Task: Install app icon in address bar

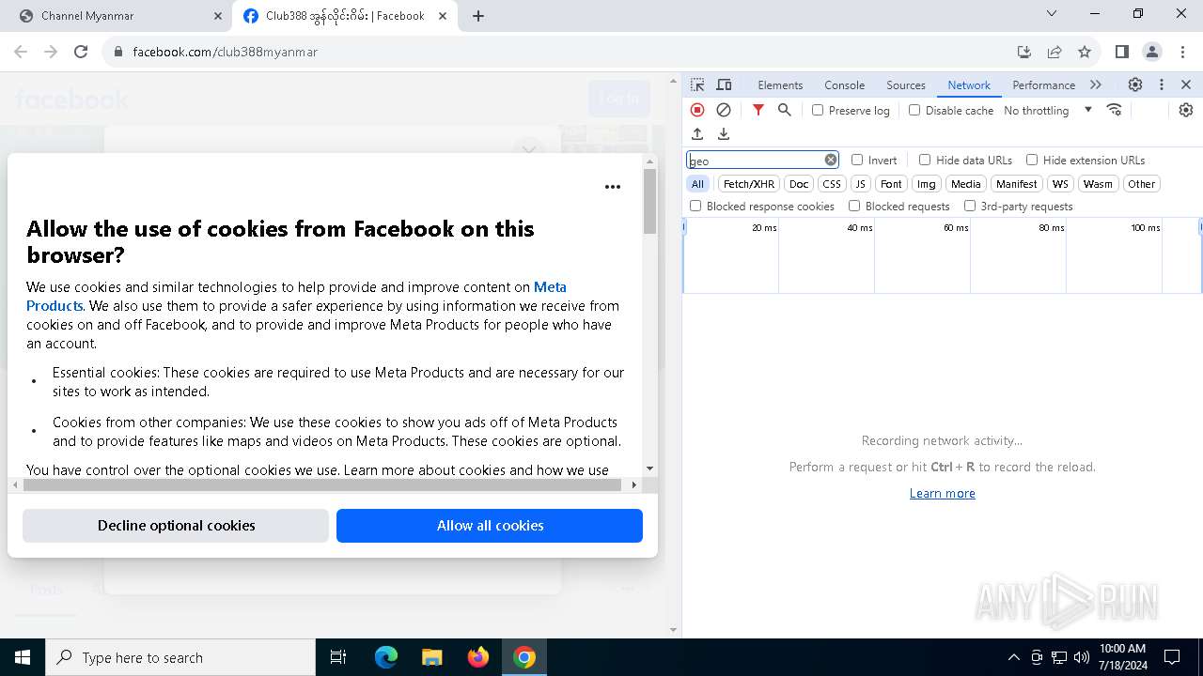Action: coord(1024,52)
